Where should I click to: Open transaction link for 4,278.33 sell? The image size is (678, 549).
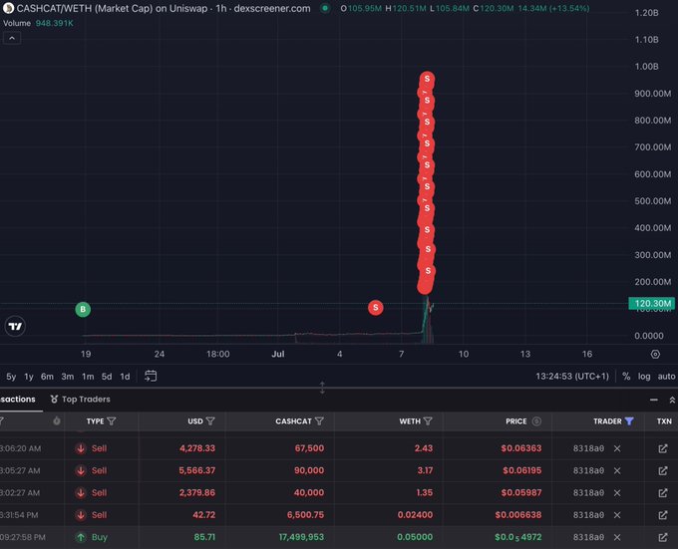pyautogui.click(x=663, y=448)
